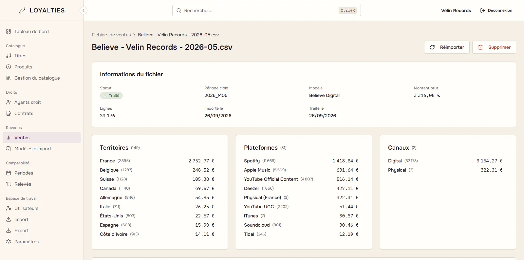
Task: Click the Physical channel amount 322,31 €
Action: (x=492, y=170)
